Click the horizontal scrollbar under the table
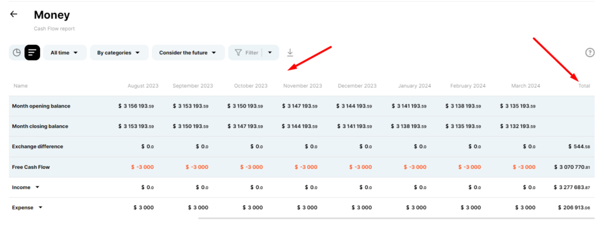Screen dimensions: 606x228 [396, 219]
